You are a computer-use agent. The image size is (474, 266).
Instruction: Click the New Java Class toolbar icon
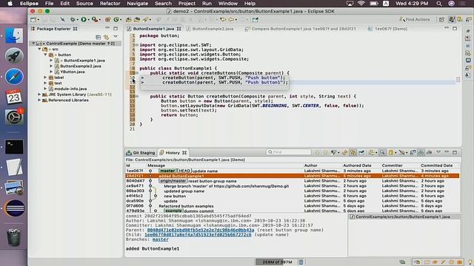116,20
